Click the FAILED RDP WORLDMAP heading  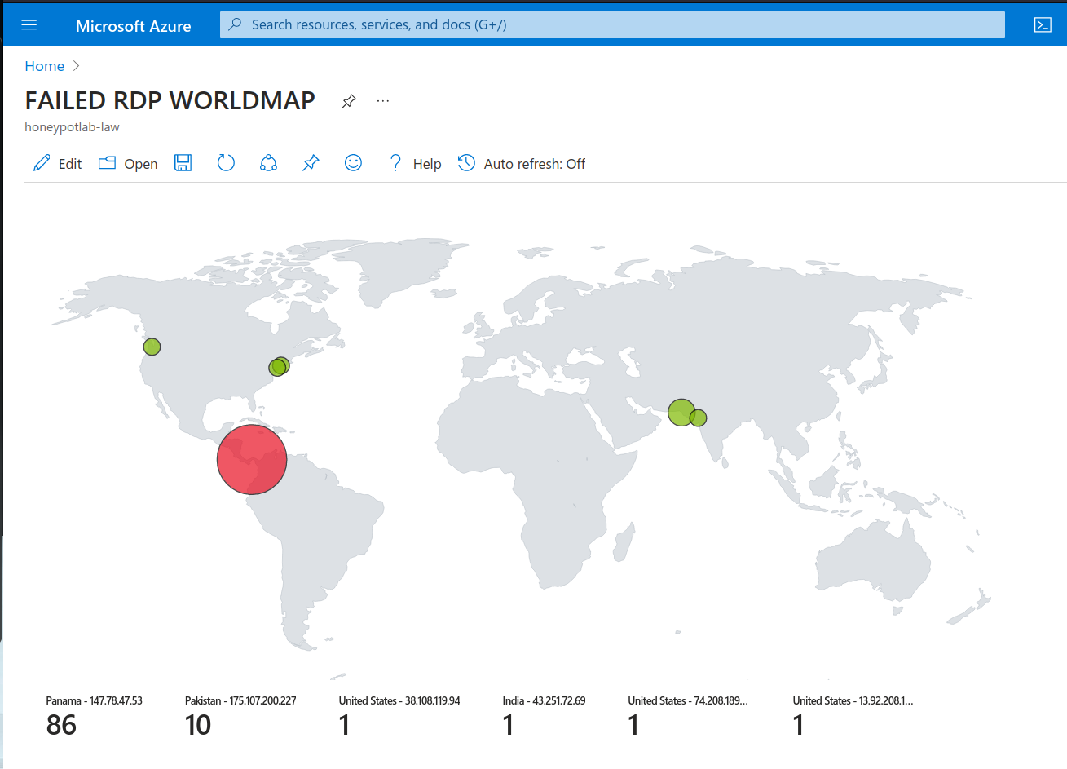[x=170, y=100]
